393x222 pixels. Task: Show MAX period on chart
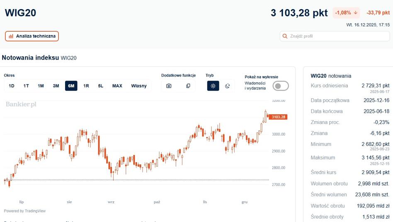(117, 86)
